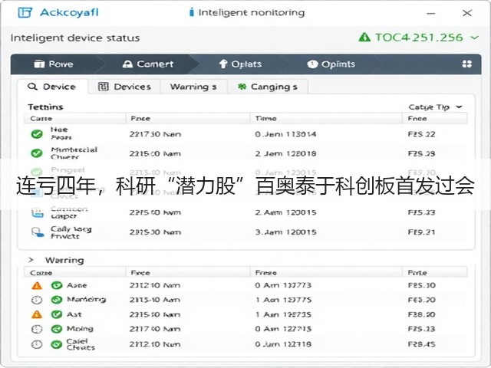The height and width of the screenshot is (368, 491).
Task: Open the Opimts nav section
Action: point(331,64)
